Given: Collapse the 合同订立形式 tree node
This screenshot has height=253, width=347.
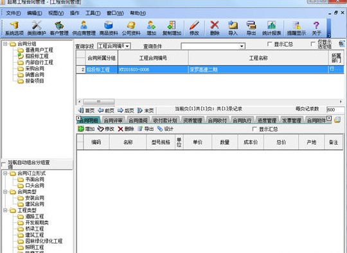Looking at the screenshot, I should coord(5,174).
